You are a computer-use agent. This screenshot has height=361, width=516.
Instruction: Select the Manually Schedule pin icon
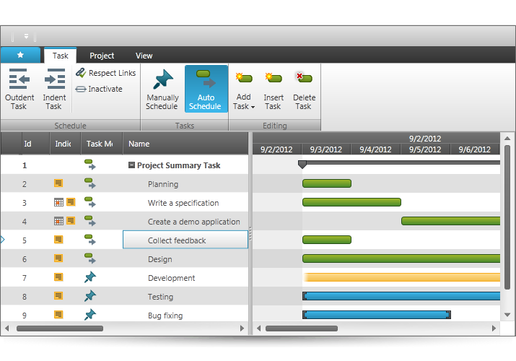(162, 79)
